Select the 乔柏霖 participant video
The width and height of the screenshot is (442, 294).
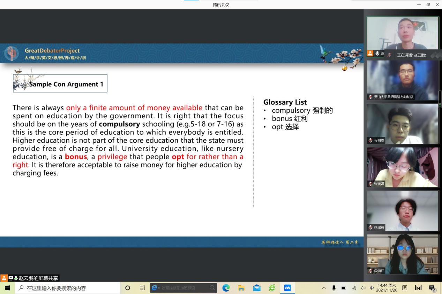point(403,124)
